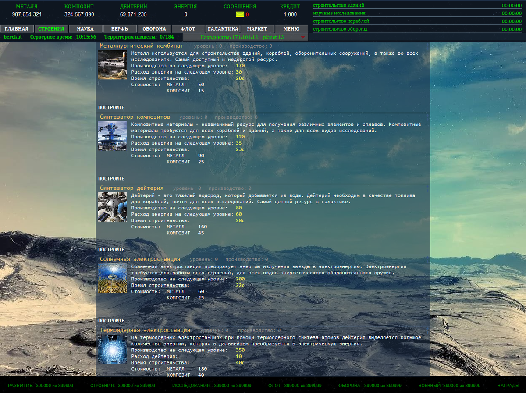The height and width of the screenshot is (393, 526).
Task: Click the РАЗВИТИЕ stat in footer
Action: pyautogui.click(x=41, y=386)
